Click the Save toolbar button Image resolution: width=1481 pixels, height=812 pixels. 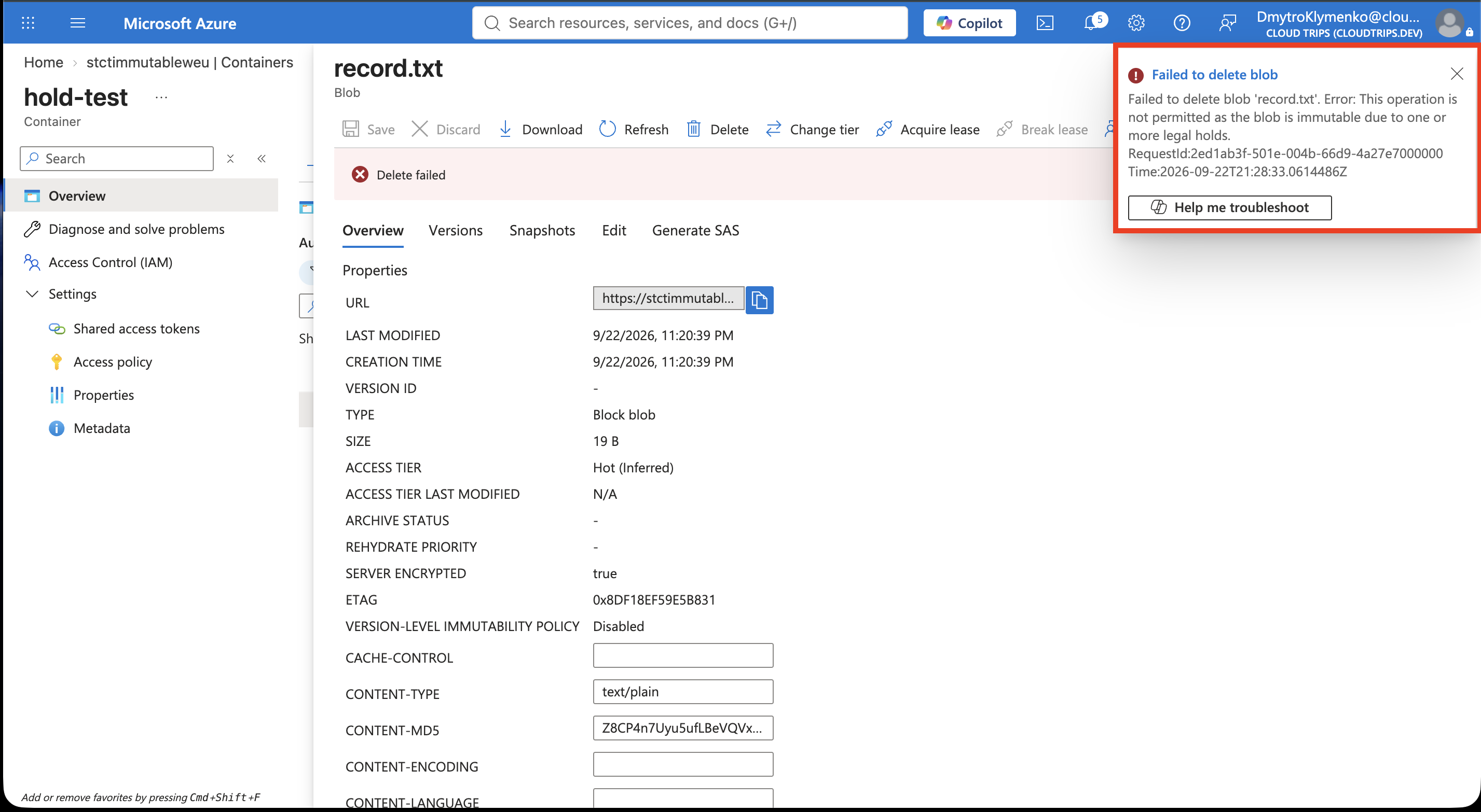[368, 129]
